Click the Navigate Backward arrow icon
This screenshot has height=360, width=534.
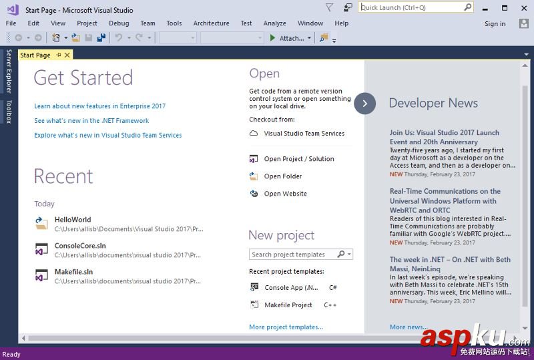(x=19, y=38)
